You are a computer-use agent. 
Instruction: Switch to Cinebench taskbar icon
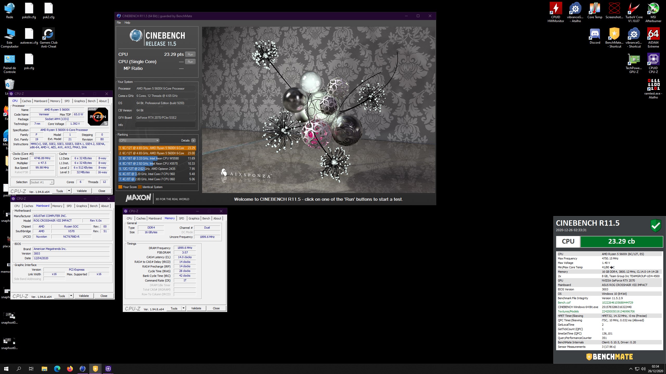point(82,369)
